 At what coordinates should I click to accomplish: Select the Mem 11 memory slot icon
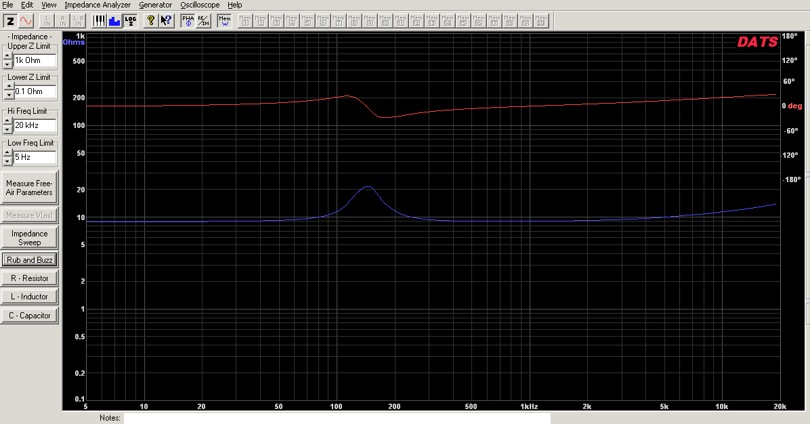click(x=401, y=21)
